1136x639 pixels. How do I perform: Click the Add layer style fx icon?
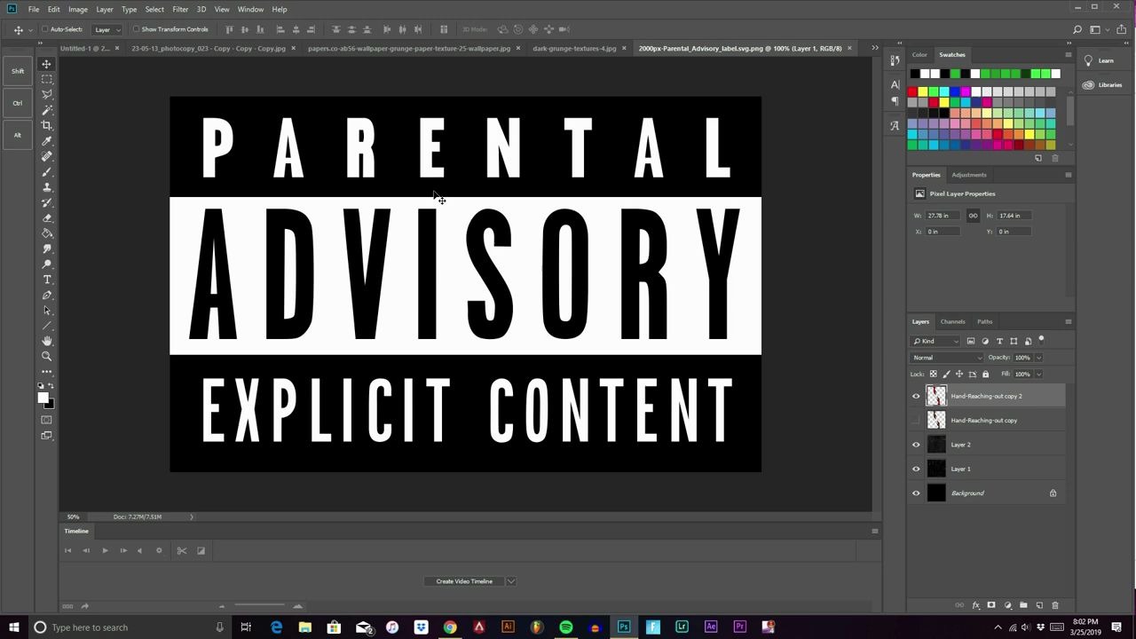pos(976,605)
